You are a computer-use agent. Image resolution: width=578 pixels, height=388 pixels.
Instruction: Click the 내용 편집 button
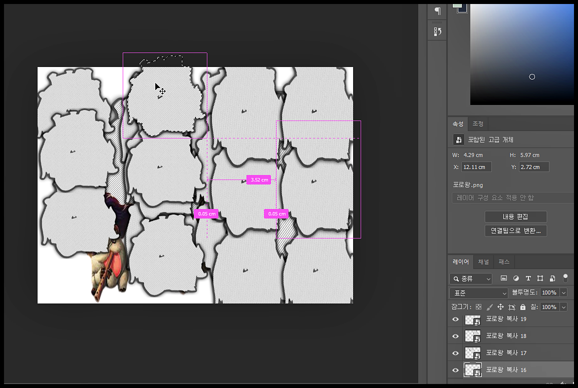[x=515, y=216]
